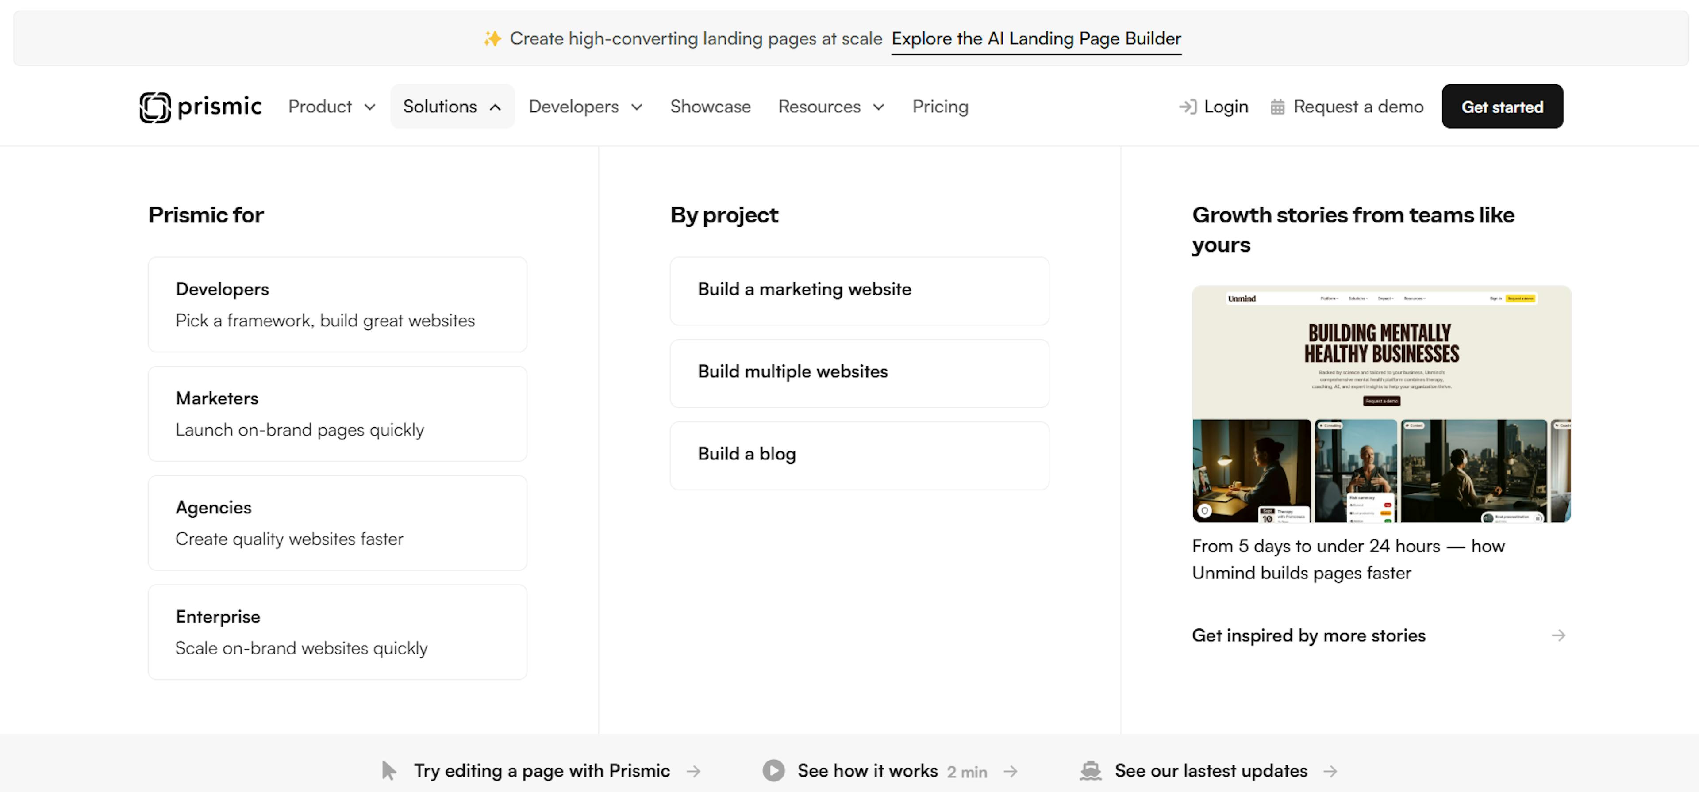Expand the Product dropdown menu
Viewport: 1699px width, 792px height.
click(x=332, y=107)
